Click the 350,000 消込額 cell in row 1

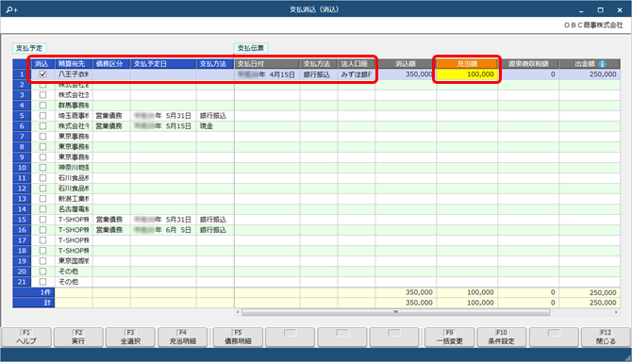coord(406,74)
